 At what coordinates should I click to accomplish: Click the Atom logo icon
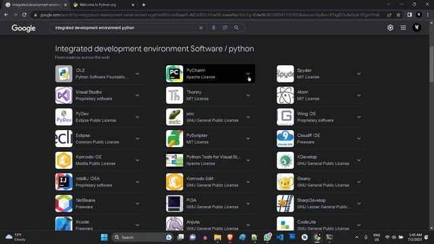(285, 95)
